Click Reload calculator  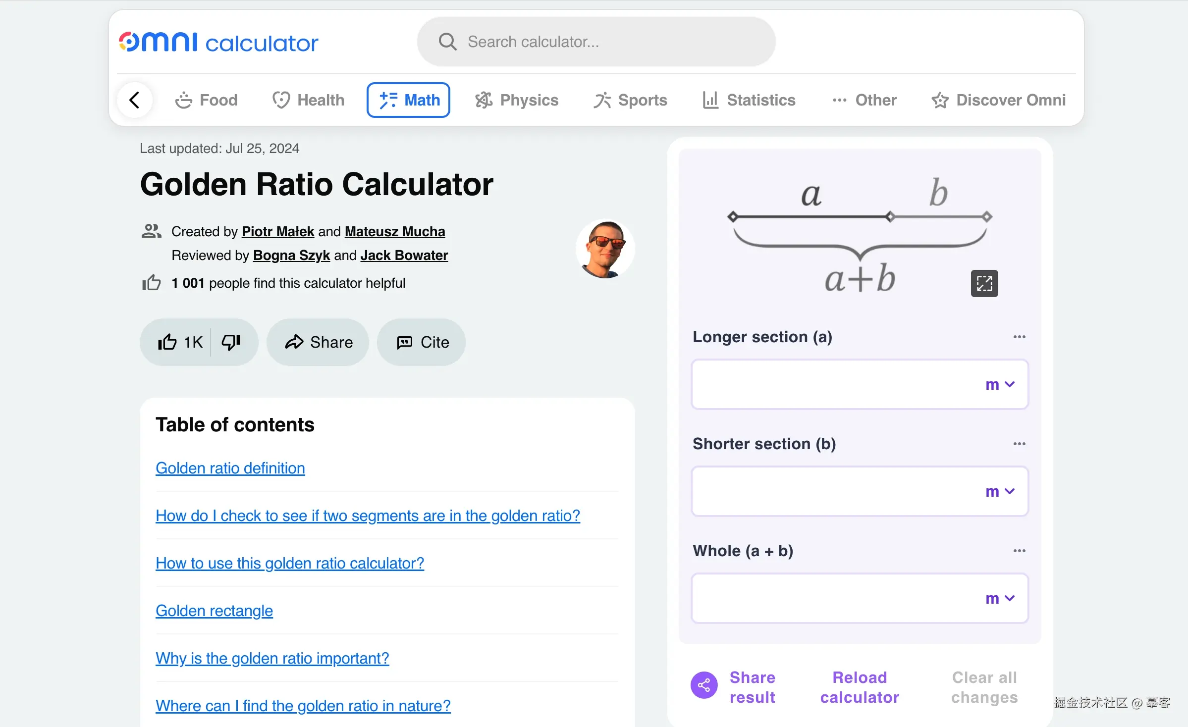click(x=860, y=687)
